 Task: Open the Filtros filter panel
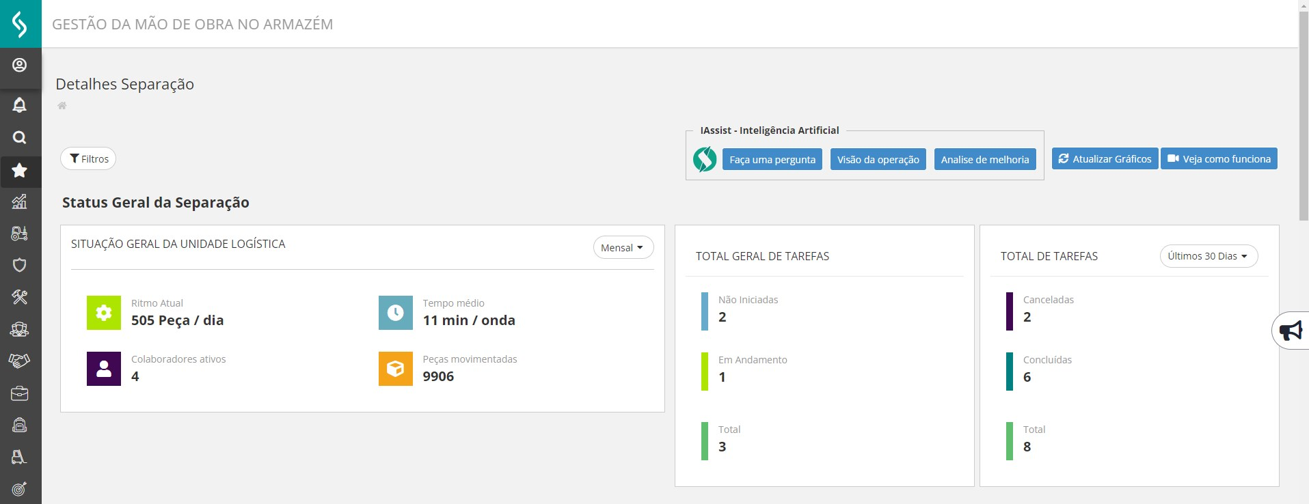(x=88, y=159)
